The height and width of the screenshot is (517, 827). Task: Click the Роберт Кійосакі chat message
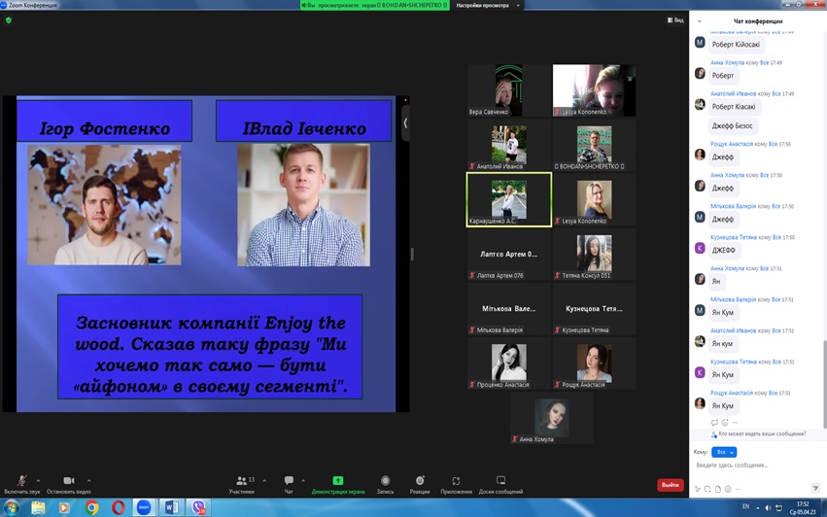[x=736, y=45]
